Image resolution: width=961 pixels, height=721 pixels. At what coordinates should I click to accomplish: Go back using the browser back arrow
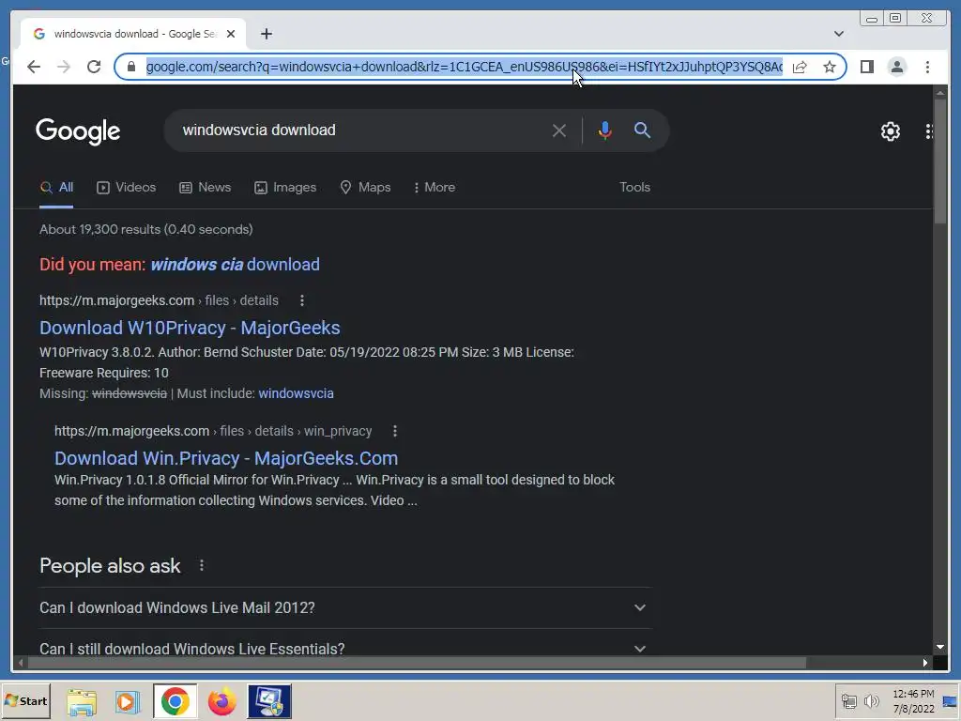click(34, 67)
